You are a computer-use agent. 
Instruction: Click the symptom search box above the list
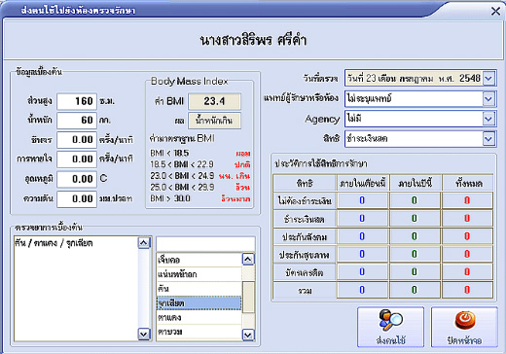click(x=205, y=244)
